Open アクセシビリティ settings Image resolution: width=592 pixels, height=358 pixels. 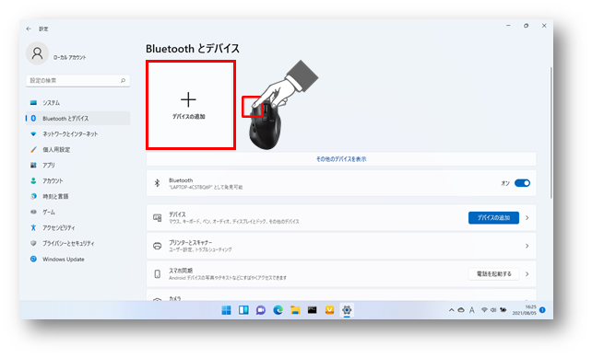pyautogui.click(x=77, y=227)
